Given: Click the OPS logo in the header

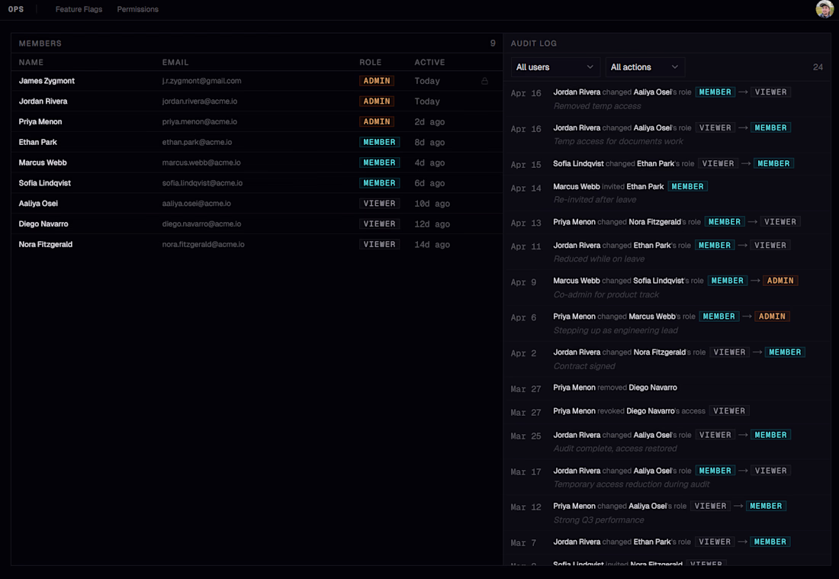Looking at the screenshot, I should coord(16,9).
